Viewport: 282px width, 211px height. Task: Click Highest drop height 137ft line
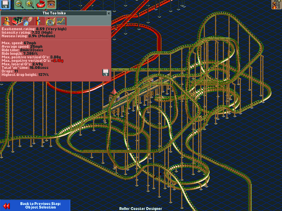pyautogui.click(x=25, y=75)
